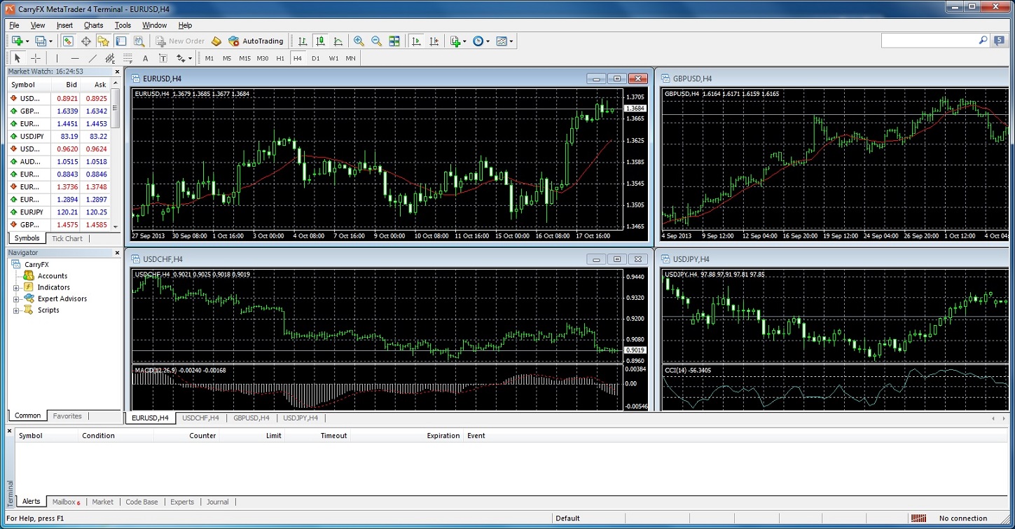The image size is (1015, 529).
Task: Open the Insert menu
Action: point(64,25)
